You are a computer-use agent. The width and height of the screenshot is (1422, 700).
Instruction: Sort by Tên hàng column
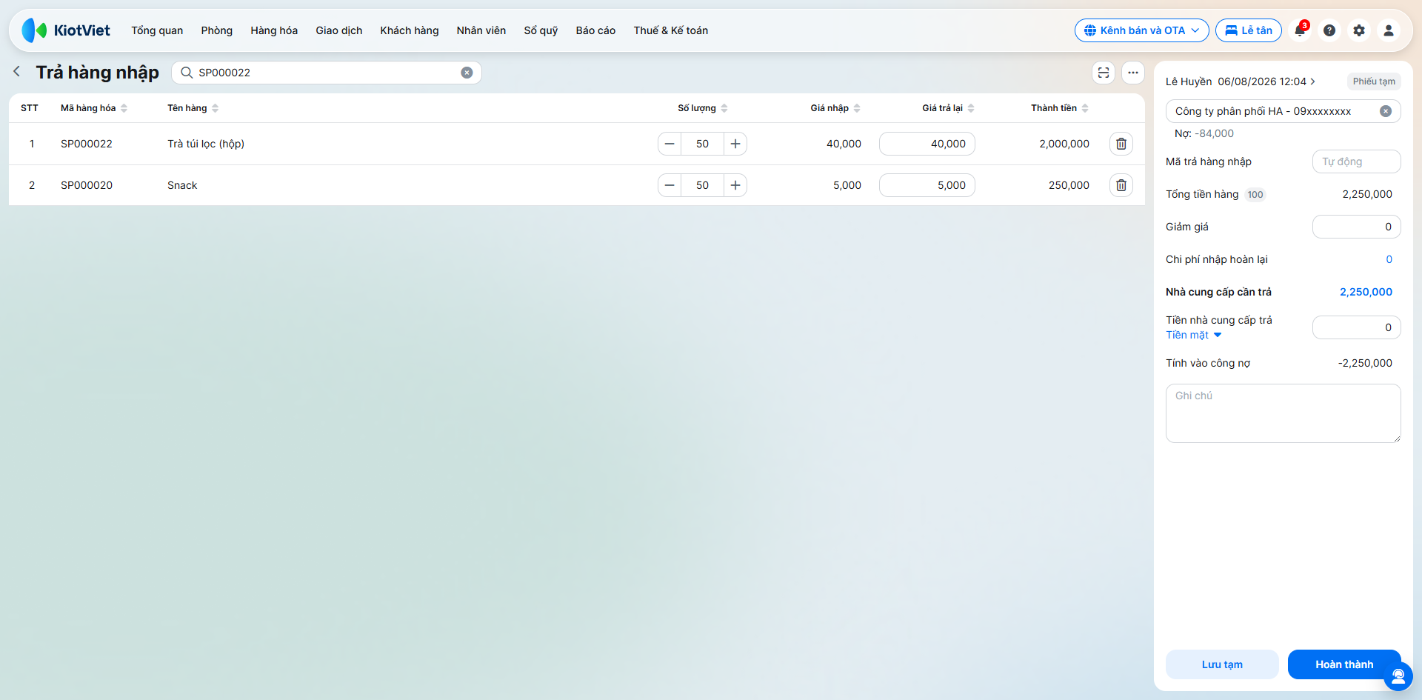(193, 108)
